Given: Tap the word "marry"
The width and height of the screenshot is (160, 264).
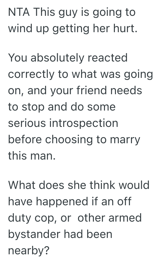Looking at the screenshot, I should [126, 139].
